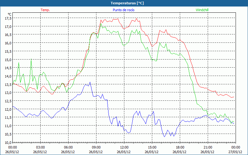248x155 pixels.
Task: Select the 17,5 y-axis value label
Action: (x=8, y=18)
